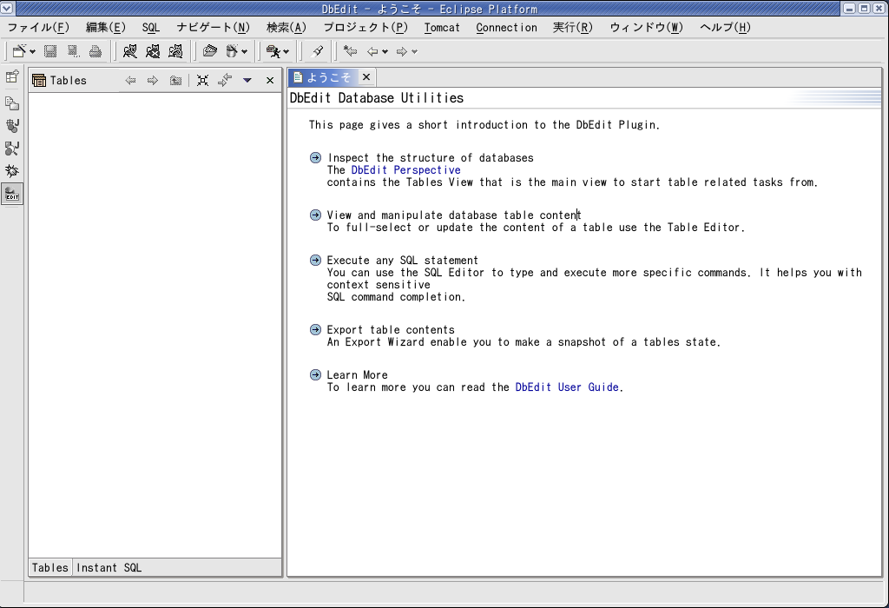Switch to the Instant SQL tab
This screenshot has width=889, height=608.
pos(109,568)
